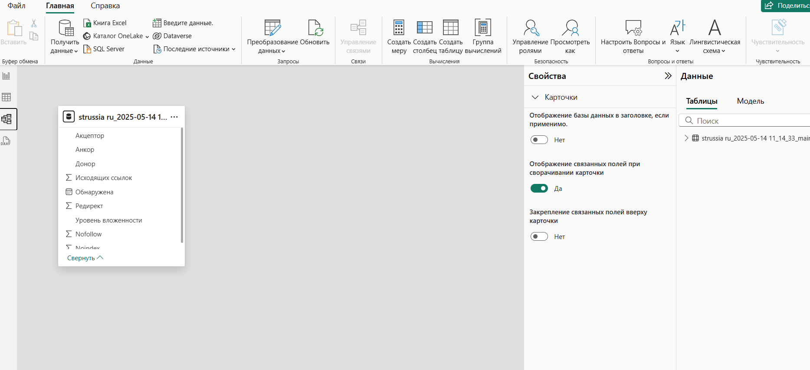Viewport: 810px width, 370px height.
Task: Click Управление ролями security icon
Action: (x=530, y=28)
